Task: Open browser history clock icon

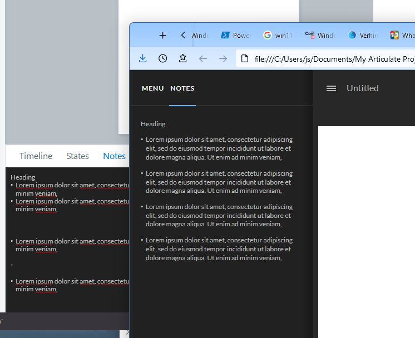Action: coord(163,58)
